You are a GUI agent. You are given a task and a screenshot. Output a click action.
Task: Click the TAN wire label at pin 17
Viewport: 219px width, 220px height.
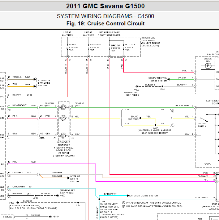point(14,84)
